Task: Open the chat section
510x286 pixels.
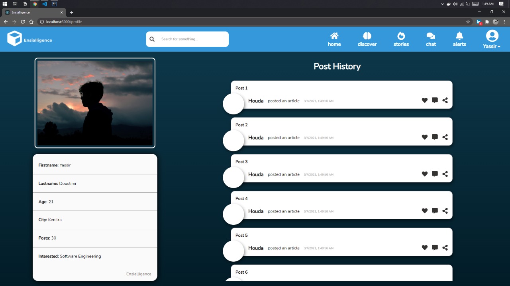Action: tap(431, 39)
